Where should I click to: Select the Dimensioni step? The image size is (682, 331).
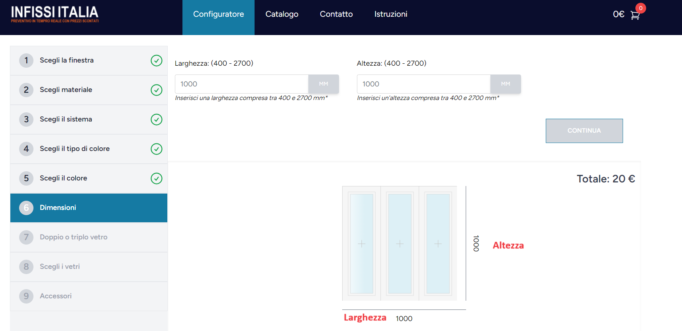(x=58, y=208)
